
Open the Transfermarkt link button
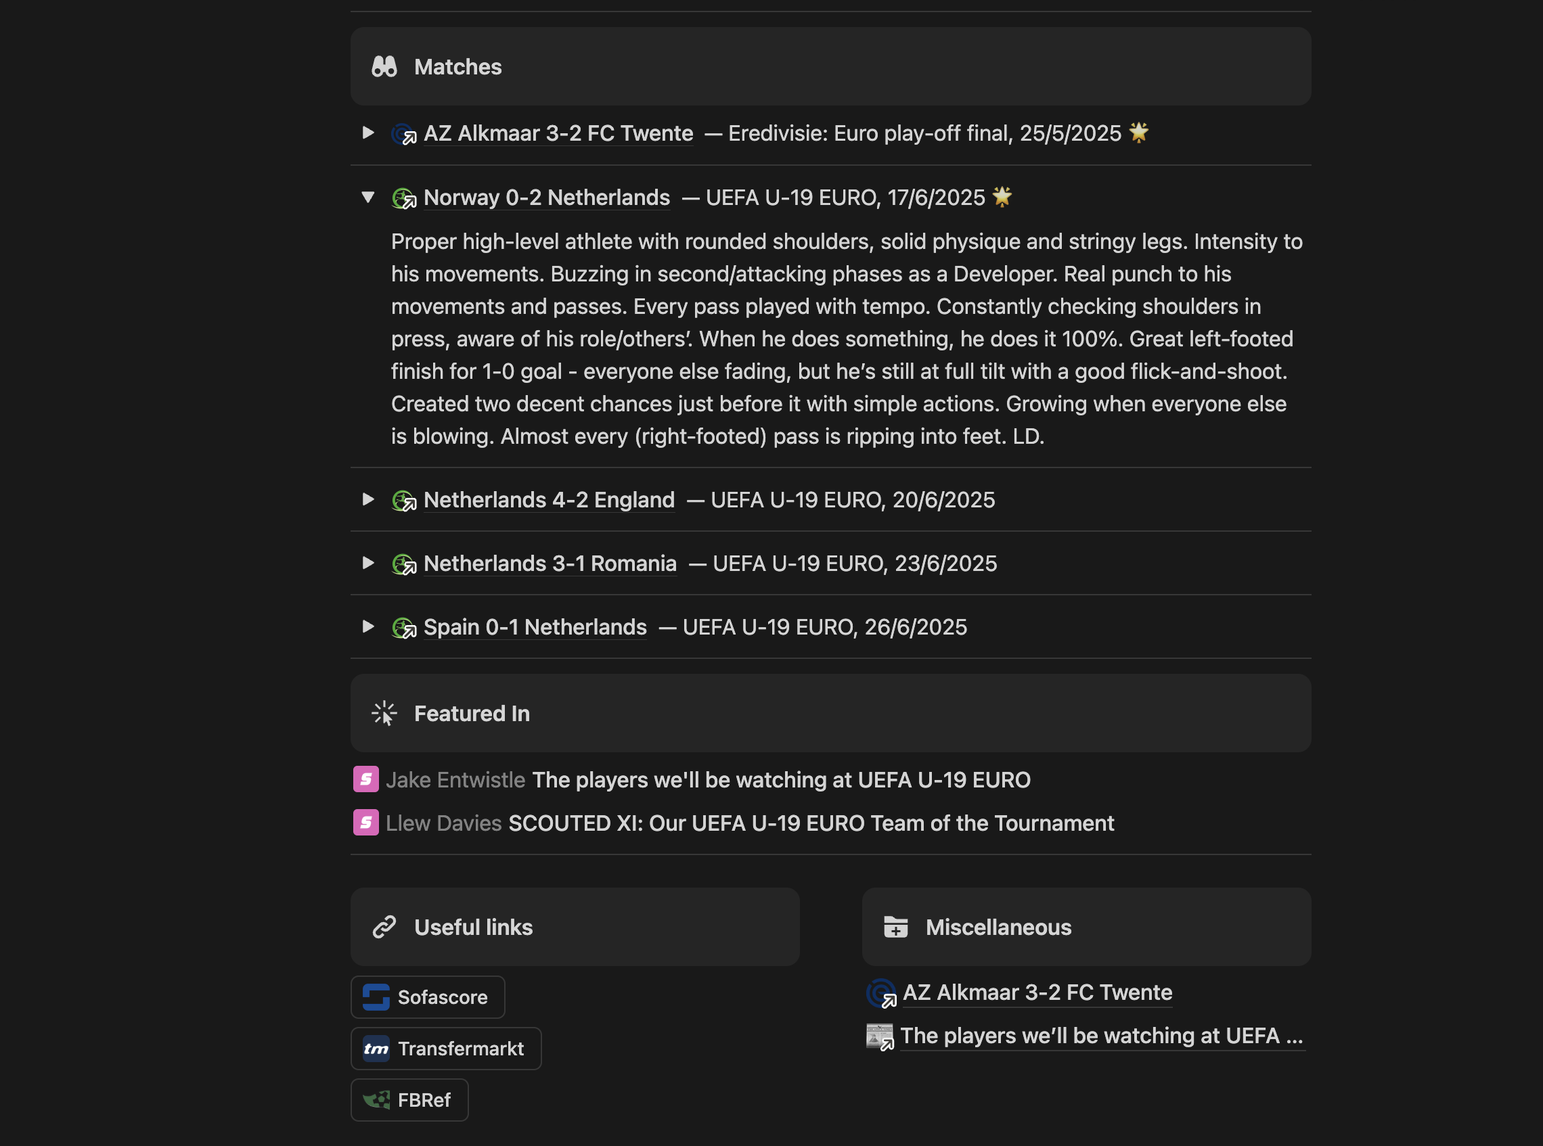point(446,1048)
